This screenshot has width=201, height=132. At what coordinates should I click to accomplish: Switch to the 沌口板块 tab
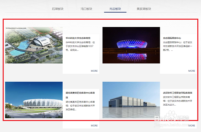pyautogui.click(x=86, y=9)
